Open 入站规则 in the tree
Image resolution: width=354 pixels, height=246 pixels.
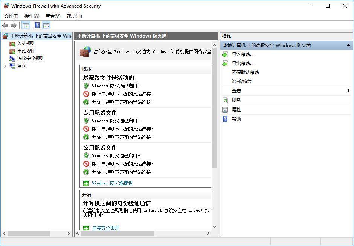coord(26,44)
